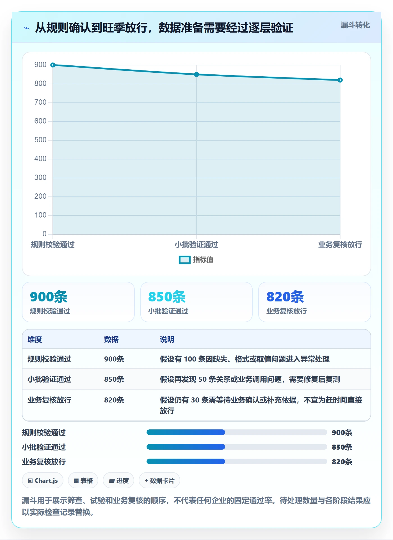Select the Chart.js tag chip
Image resolution: width=393 pixels, height=540 pixels.
pyautogui.click(x=43, y=480)
